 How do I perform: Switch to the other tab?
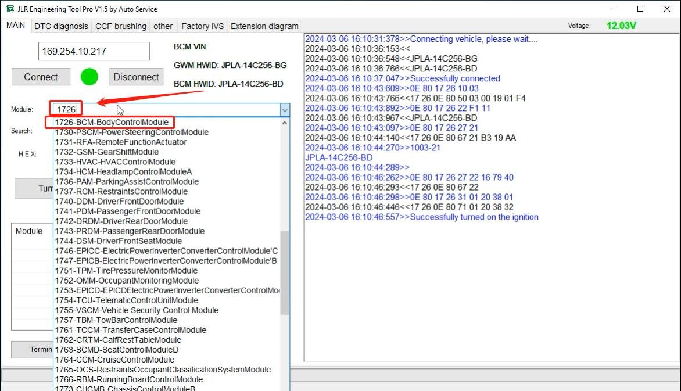coord(163,26)
